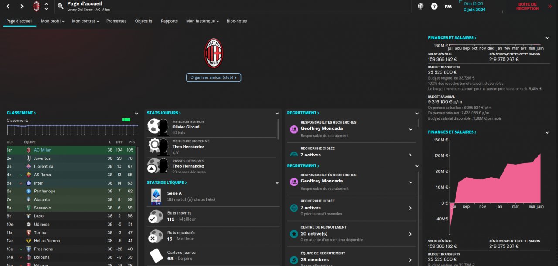Viewport: 558px width, 266px height.
Task: Switch to the Objectifs tab
Action: point(143,21)
